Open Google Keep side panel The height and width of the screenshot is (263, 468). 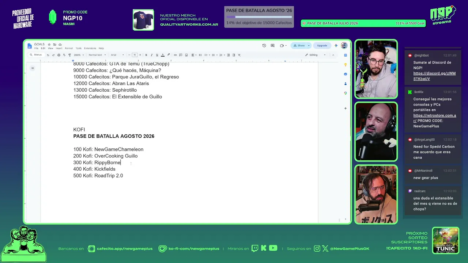coord(346,65)
